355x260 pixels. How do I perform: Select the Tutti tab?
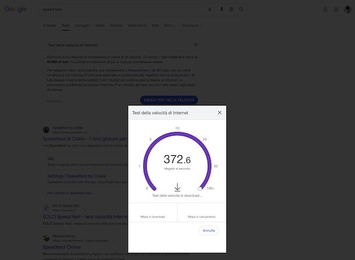(66, 26)
